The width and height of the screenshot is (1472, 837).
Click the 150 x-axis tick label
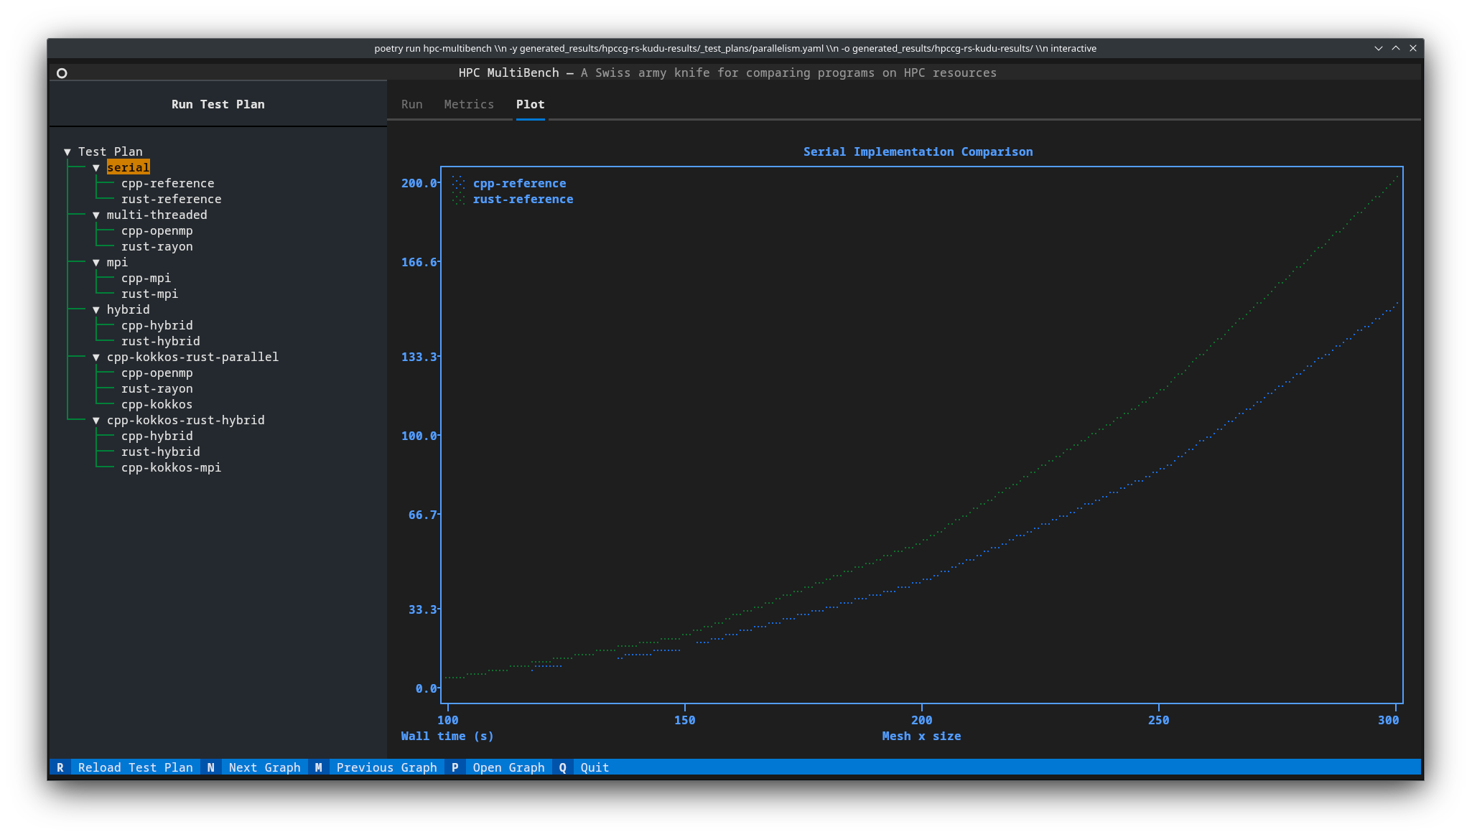[x=685, y=721]
